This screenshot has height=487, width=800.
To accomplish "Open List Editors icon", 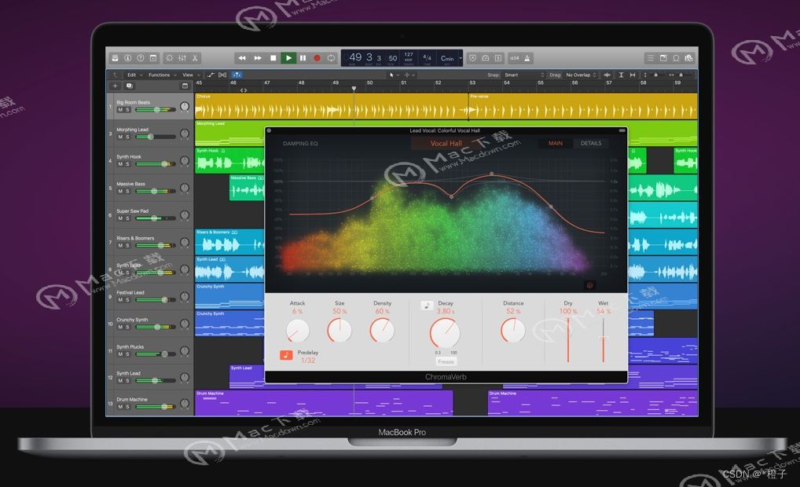I will pyautogui.click(x=650, y=58).
